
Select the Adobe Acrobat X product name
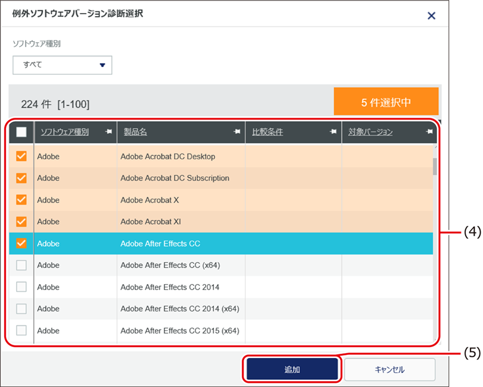(x=149, y=200)
